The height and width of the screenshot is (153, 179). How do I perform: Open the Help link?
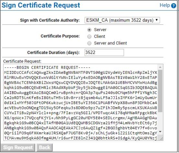click(x=165, y=5)
